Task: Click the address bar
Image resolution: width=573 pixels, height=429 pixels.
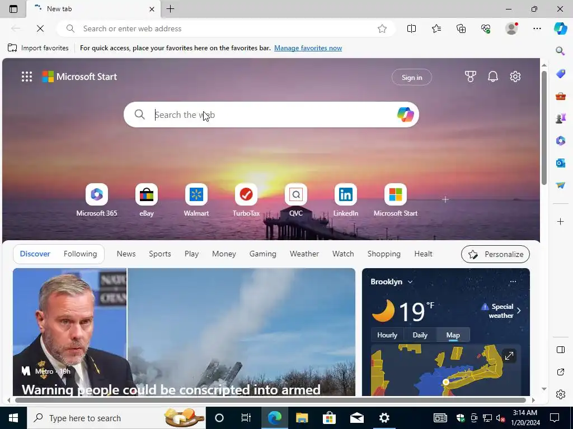Action: (227, 28)
